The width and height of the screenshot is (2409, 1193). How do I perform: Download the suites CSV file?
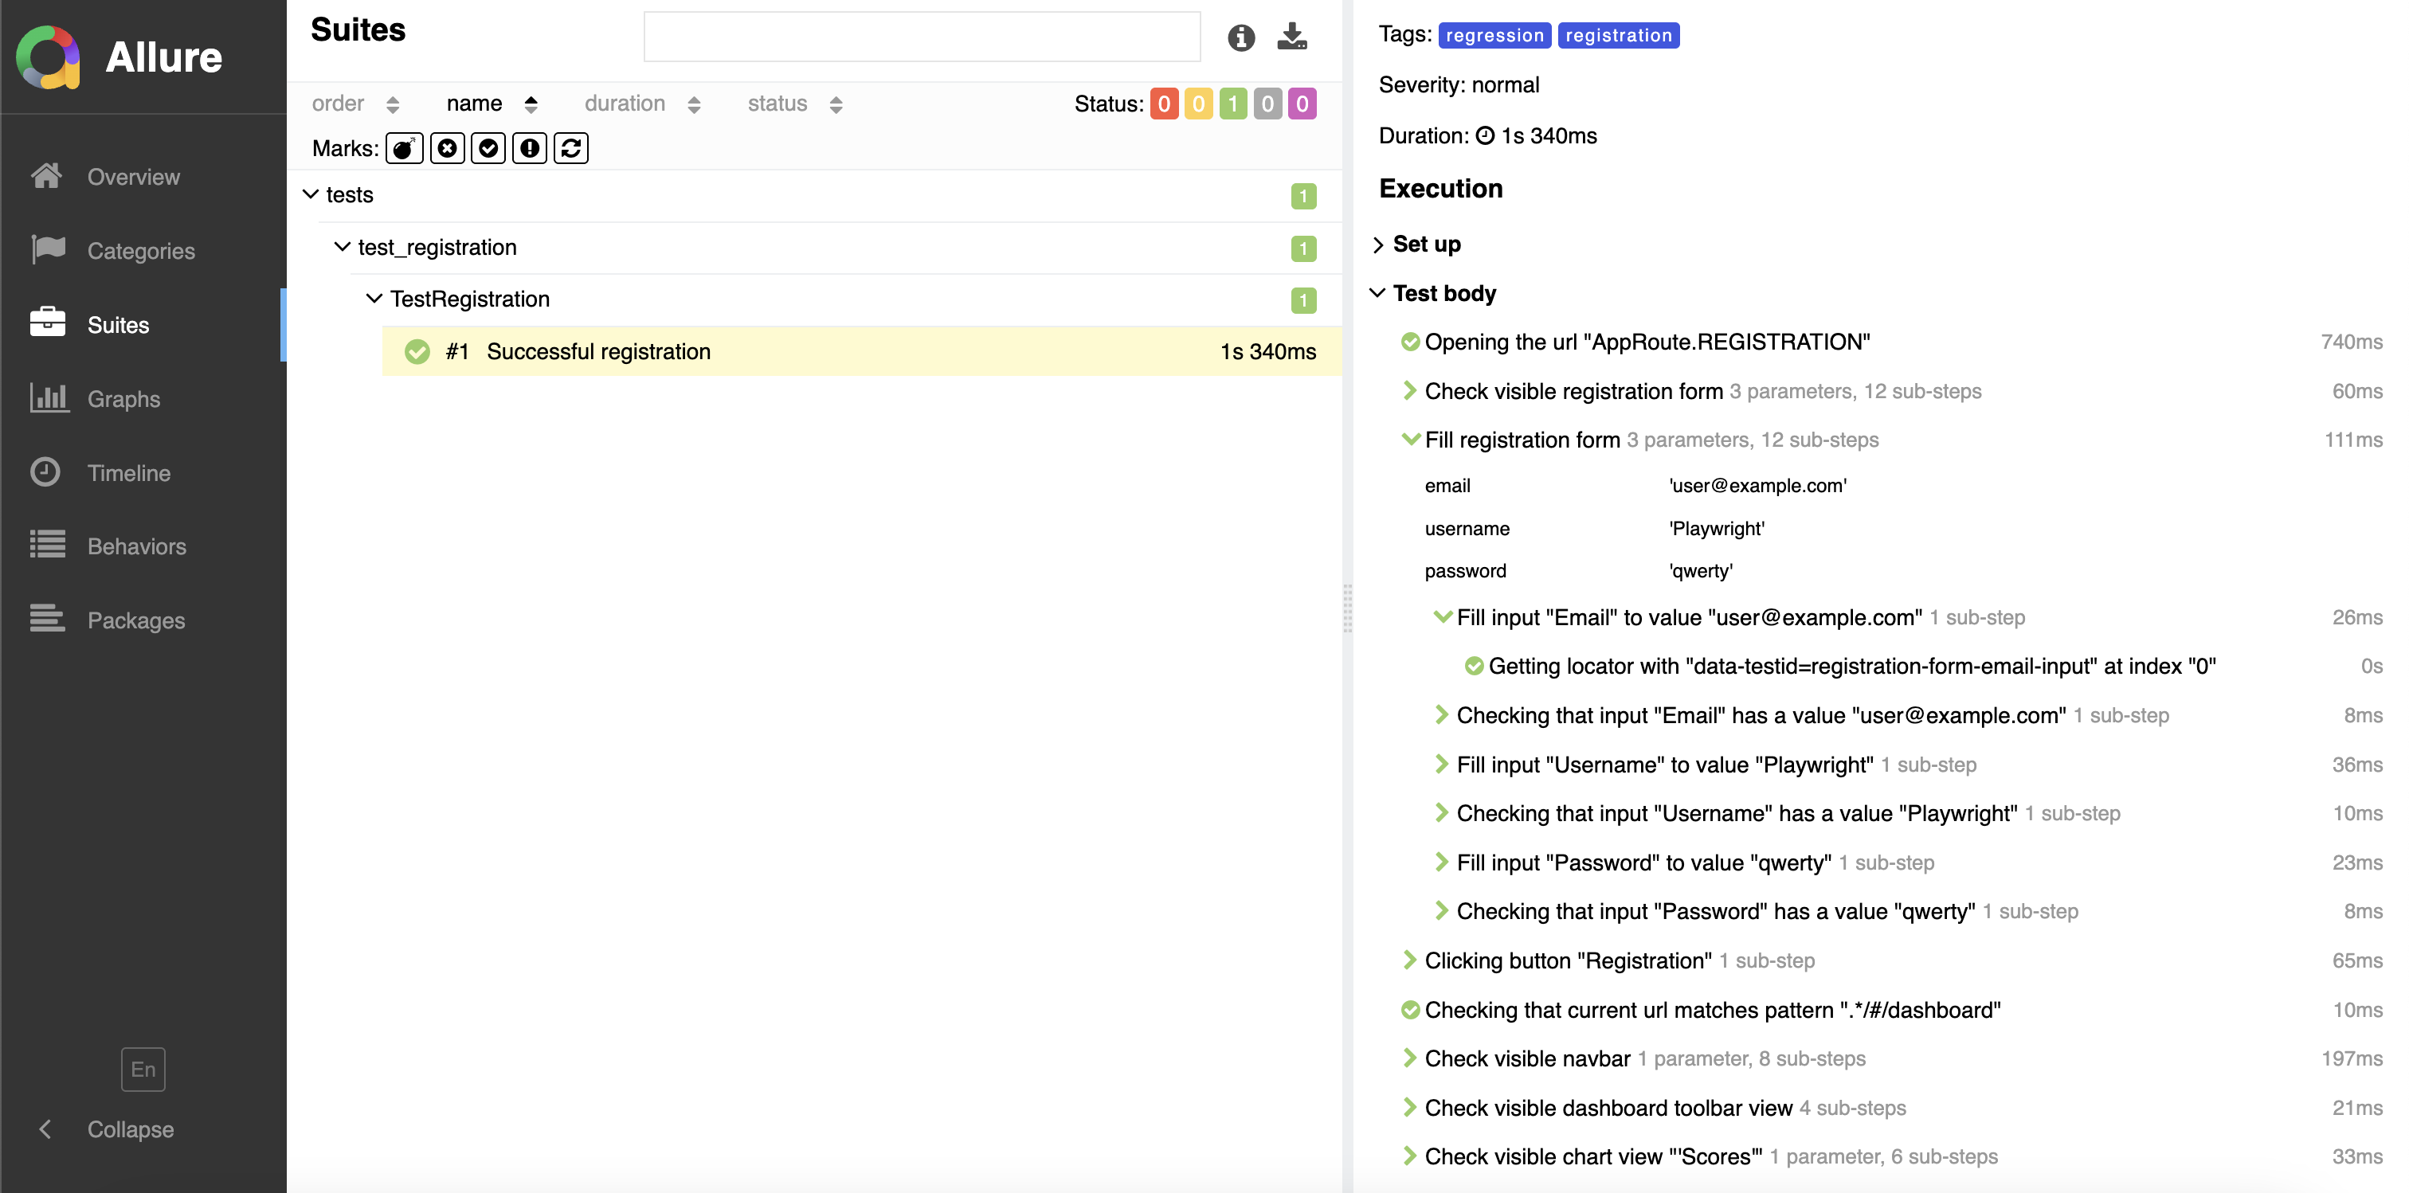[x=1292, y=37]
